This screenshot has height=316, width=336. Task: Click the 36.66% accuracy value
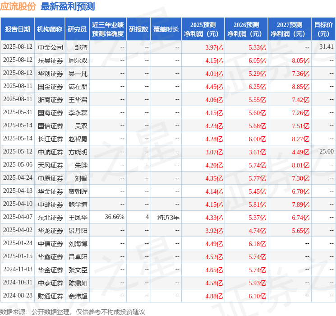[115, 217]
